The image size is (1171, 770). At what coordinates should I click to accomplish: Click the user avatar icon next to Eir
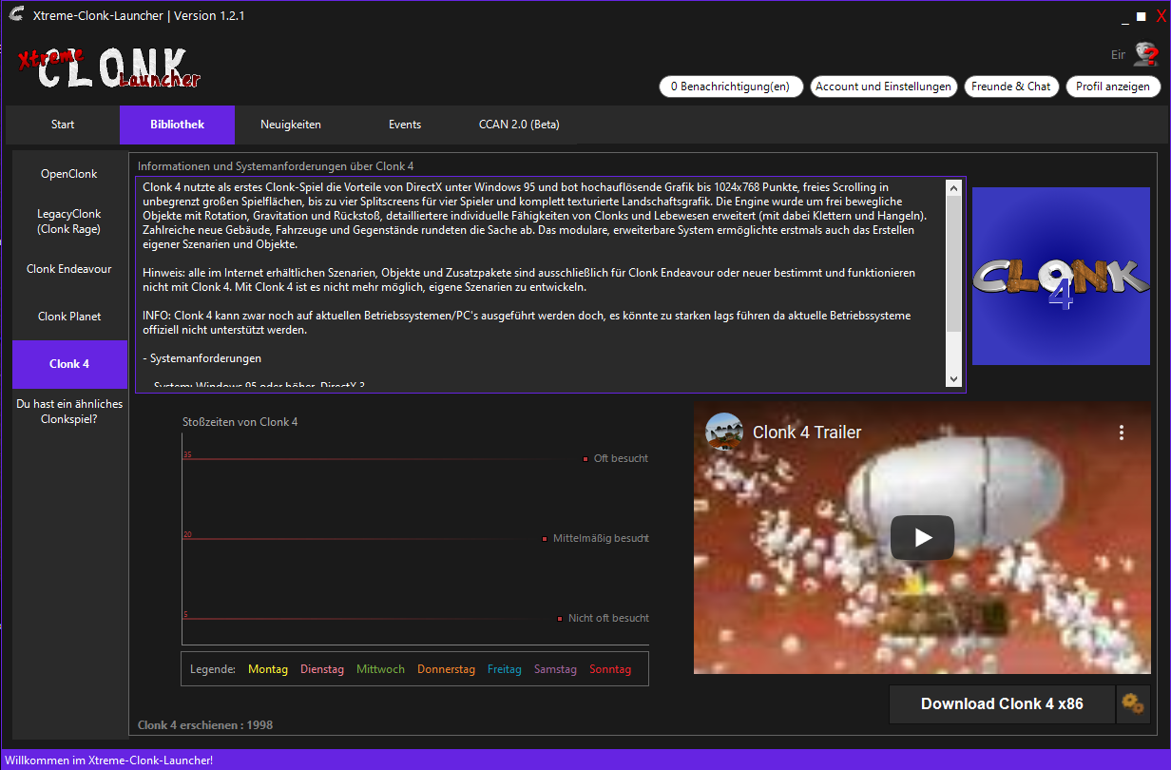tap(1143, 55)
